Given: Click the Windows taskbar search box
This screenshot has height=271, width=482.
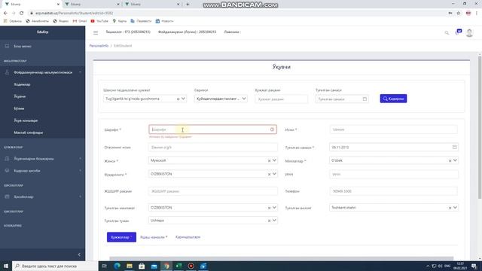Looking at the screenshot, I should 55,266.
